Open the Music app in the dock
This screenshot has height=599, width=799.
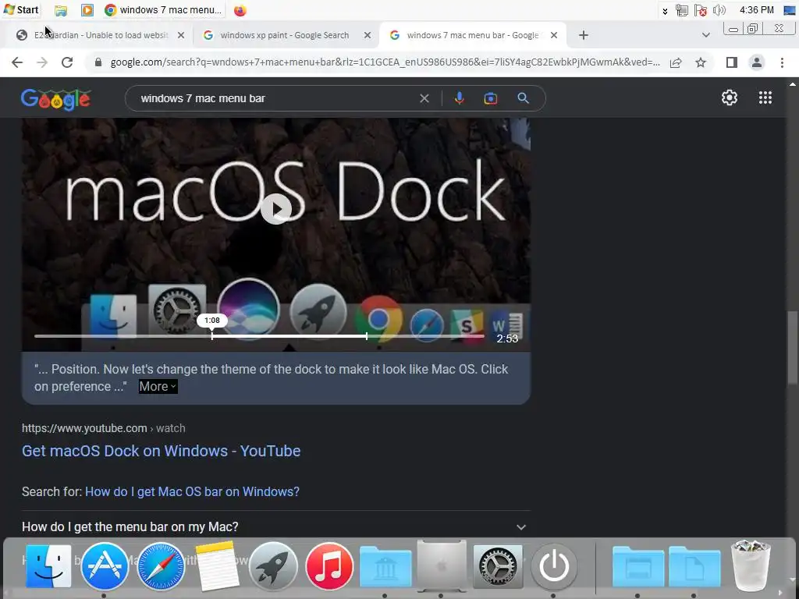tap(329, 566)
